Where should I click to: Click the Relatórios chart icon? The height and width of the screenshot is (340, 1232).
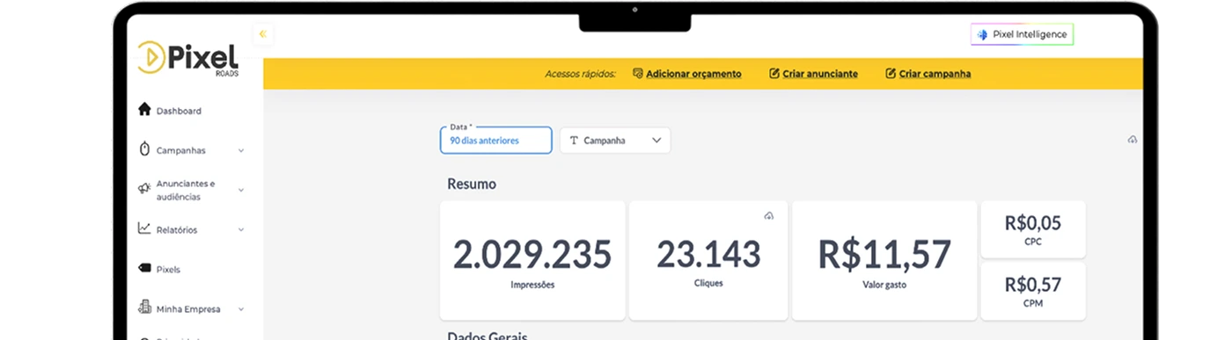coord(144,228)
